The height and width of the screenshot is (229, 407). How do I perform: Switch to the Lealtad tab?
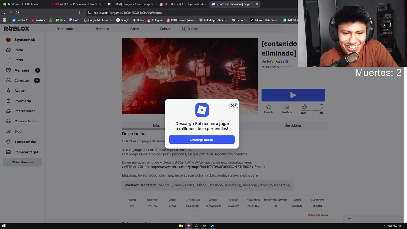tap(130, 4)
